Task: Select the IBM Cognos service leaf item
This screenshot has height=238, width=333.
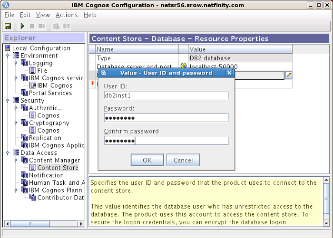Action: point(55,86)
